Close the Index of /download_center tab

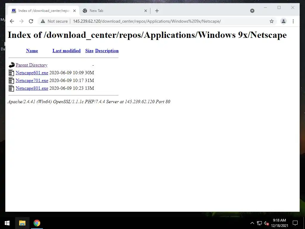74,11
